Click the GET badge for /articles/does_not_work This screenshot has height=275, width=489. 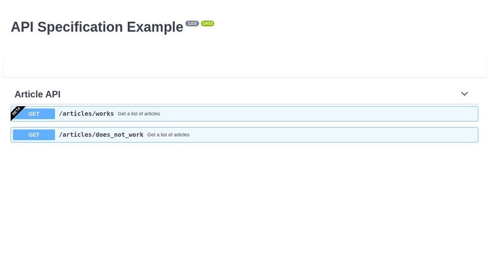click(34, 134)
